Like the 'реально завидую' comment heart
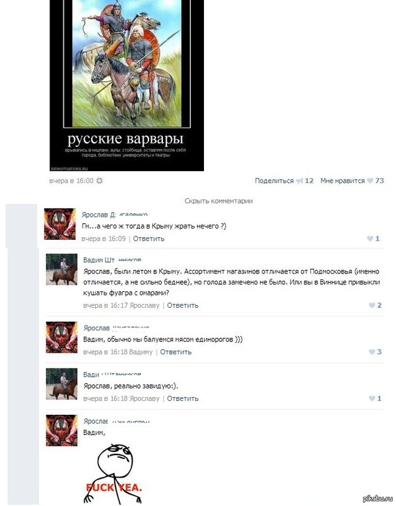This screenshot has height=506, width=396. pos(372,398)
